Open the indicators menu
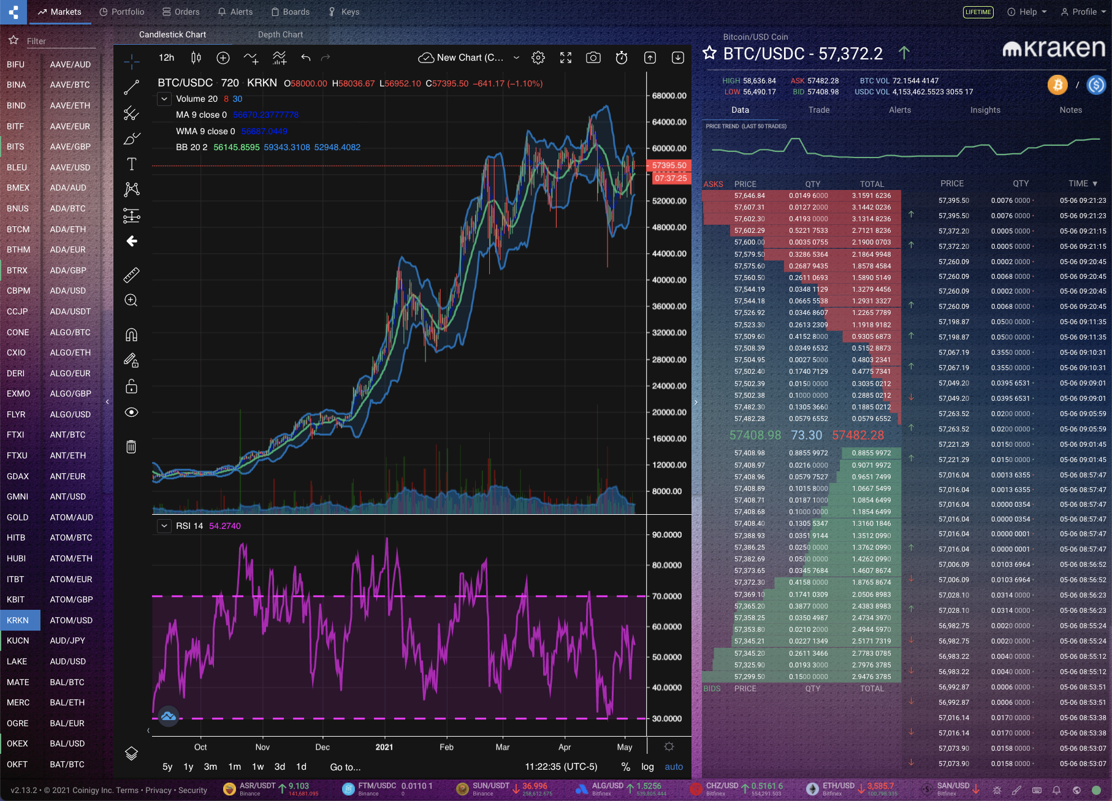 click(251, 58)
